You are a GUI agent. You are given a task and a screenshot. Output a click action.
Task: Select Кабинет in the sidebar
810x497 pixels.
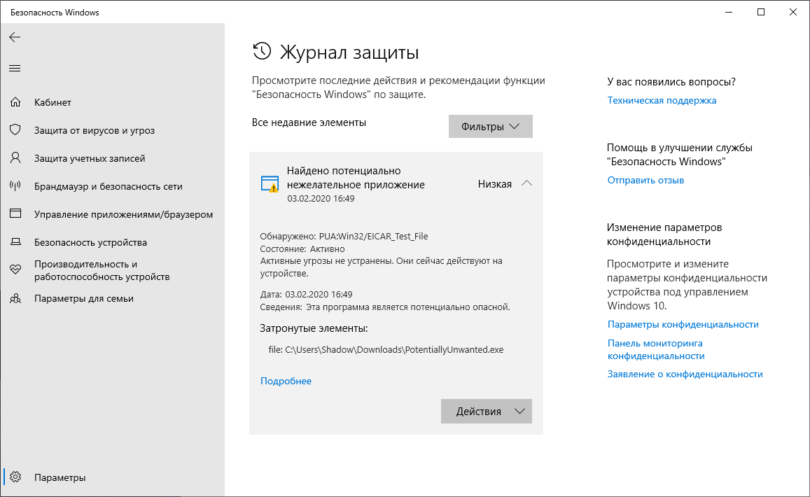52,101
